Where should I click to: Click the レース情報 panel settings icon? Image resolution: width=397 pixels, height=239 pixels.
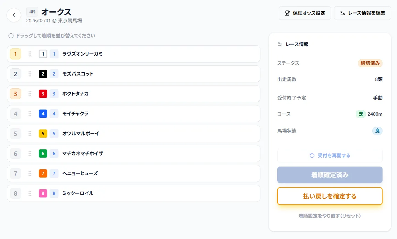point(280,44)
